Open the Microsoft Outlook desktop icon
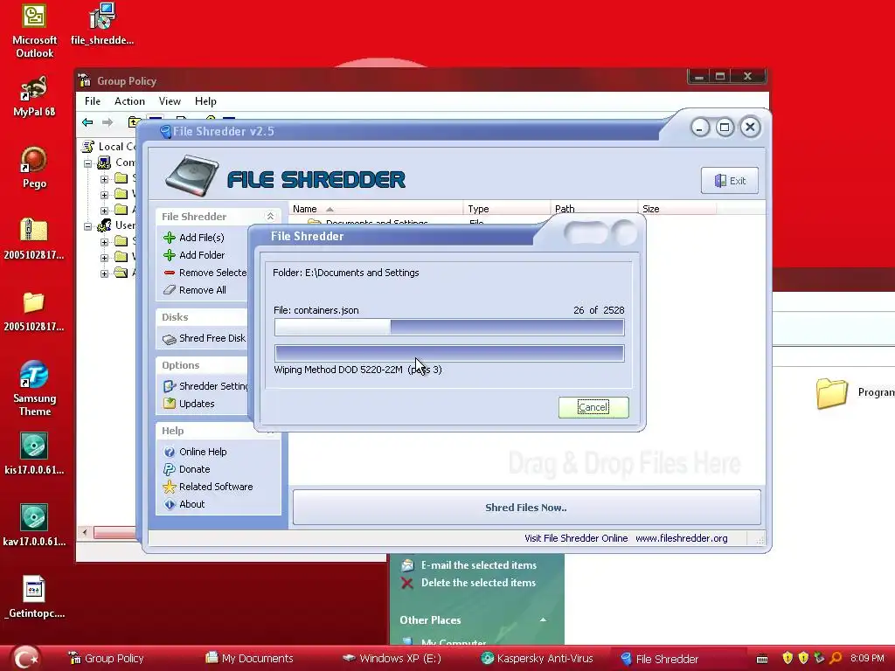 pos(34,31)
